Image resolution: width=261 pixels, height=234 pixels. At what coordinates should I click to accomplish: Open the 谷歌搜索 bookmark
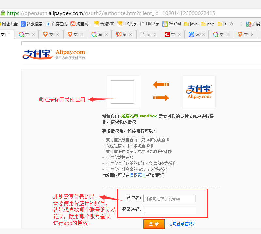click(x=31, y=24)
